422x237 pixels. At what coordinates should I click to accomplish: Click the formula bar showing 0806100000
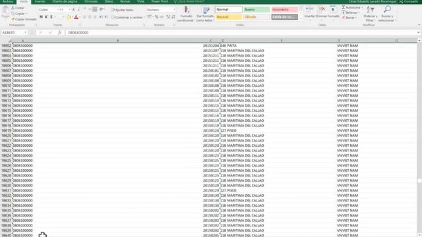tap(241, 32)
